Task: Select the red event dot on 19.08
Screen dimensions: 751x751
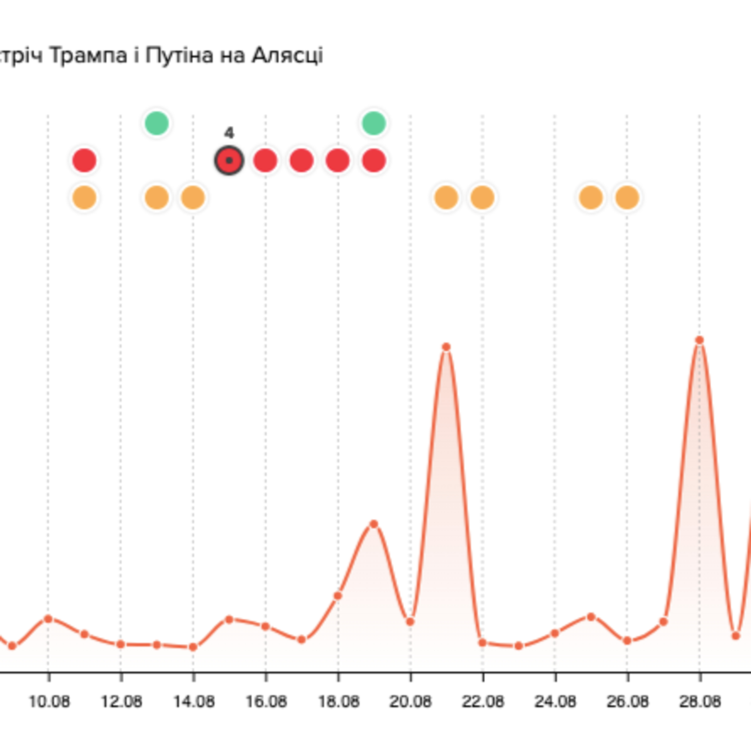Action: pos(374,160)
